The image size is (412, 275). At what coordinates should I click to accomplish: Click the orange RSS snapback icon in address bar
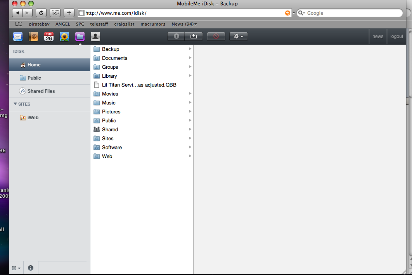click(288, 13)
